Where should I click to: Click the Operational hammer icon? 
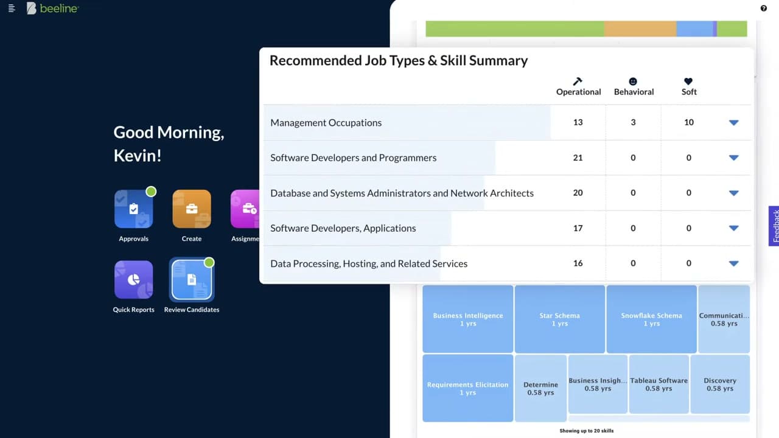pos(578,81)
